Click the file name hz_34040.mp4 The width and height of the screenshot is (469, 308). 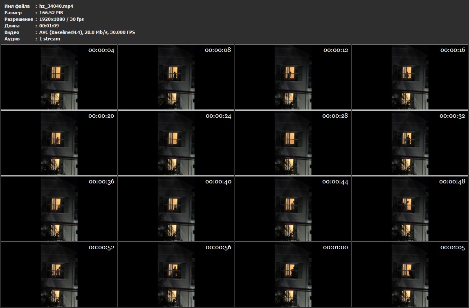[x=56, y=6]
